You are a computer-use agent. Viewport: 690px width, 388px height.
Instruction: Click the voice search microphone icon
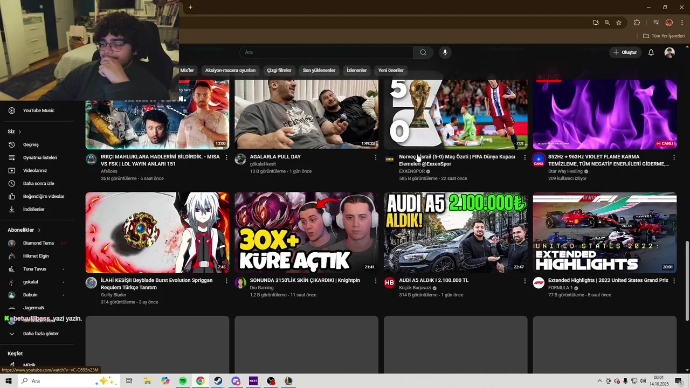[445, 52]
